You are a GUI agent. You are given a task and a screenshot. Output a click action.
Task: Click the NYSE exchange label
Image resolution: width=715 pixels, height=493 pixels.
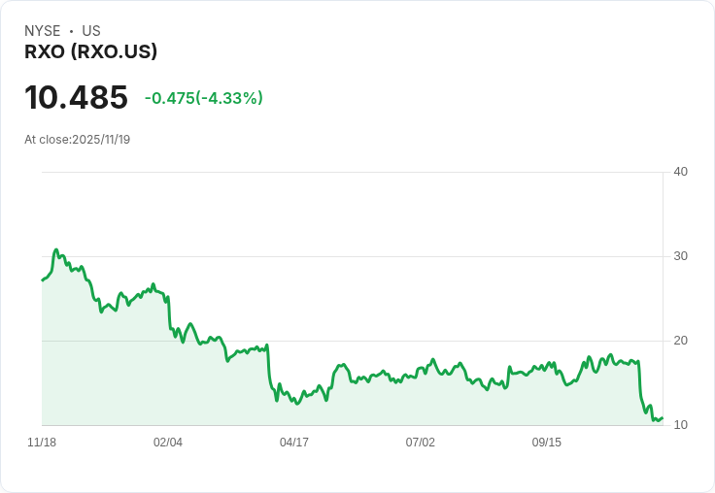click(43, 31)
